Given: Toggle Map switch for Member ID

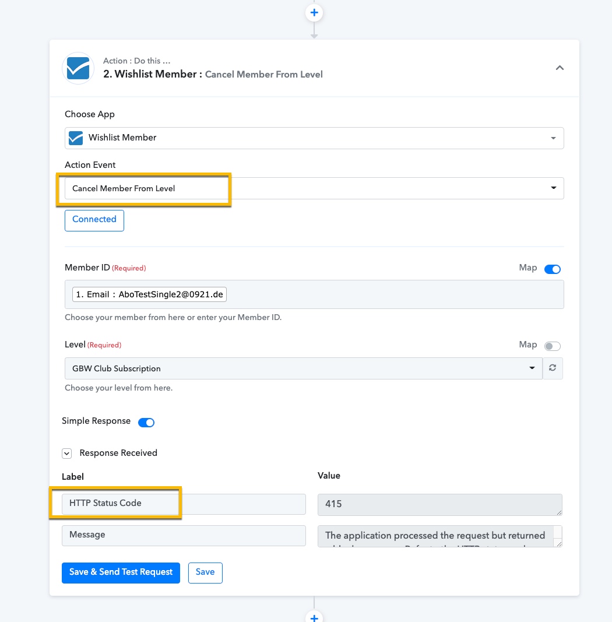Looking at the screenshot, I should 552,269.
